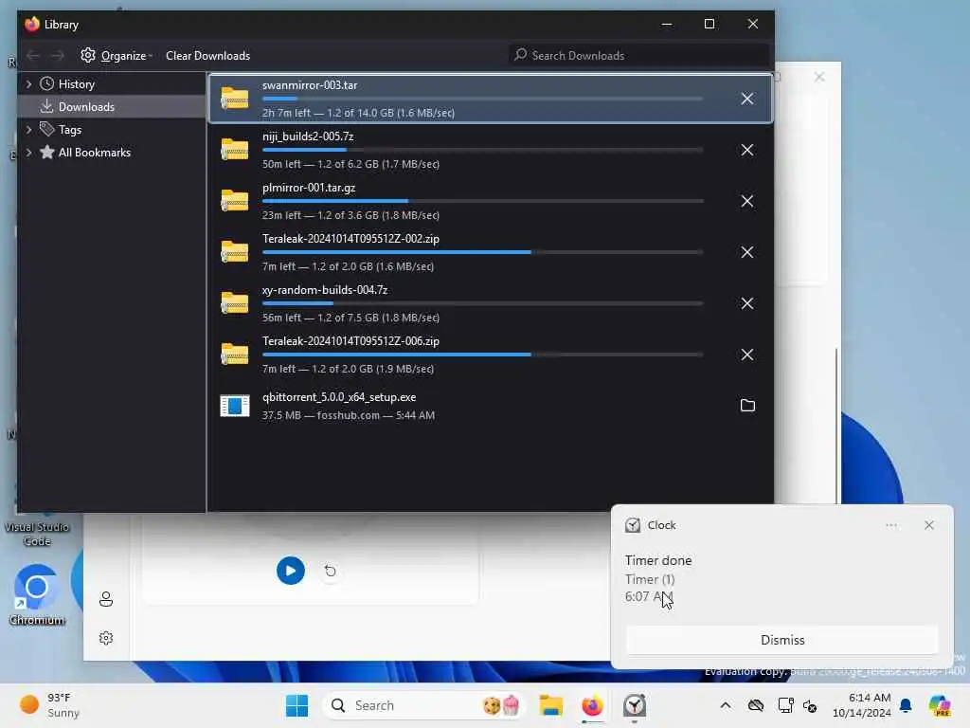Click Clear Downloads
The height and width of the screenshot is (728, 970).
207,56
